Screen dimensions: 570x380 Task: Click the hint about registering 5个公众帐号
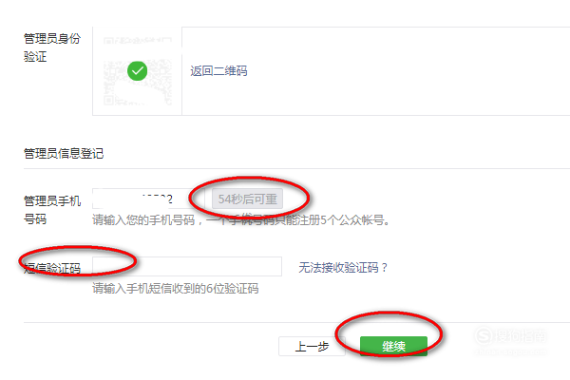pyautogui.click(x=240, y=220)
